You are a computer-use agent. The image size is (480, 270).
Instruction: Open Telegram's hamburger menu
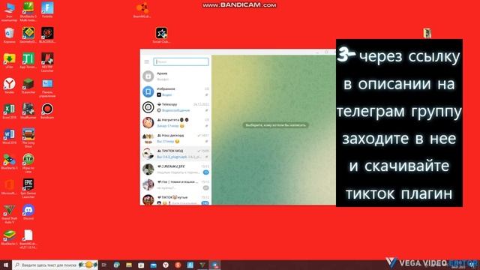click(147, 61)
